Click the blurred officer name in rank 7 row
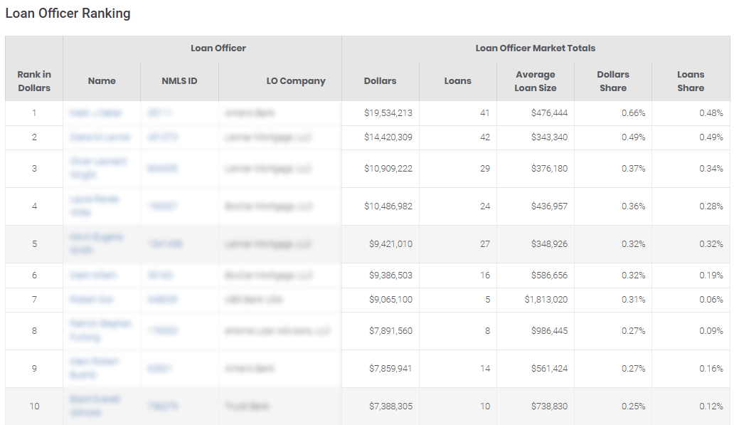 91,300
